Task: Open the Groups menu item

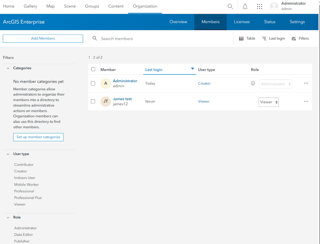Action: [x=92, y=6]
